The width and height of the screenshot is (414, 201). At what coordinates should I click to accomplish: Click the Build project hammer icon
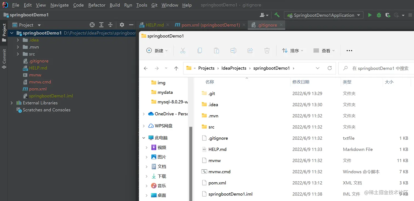pyautogui.click(x=277, y=15)
